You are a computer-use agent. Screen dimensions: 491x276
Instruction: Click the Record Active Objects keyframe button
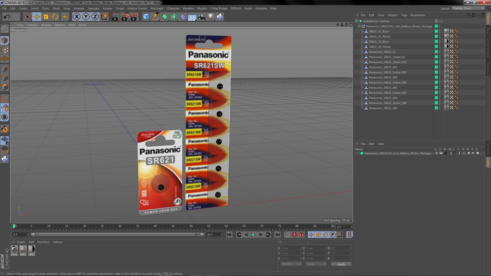[287, 235]
